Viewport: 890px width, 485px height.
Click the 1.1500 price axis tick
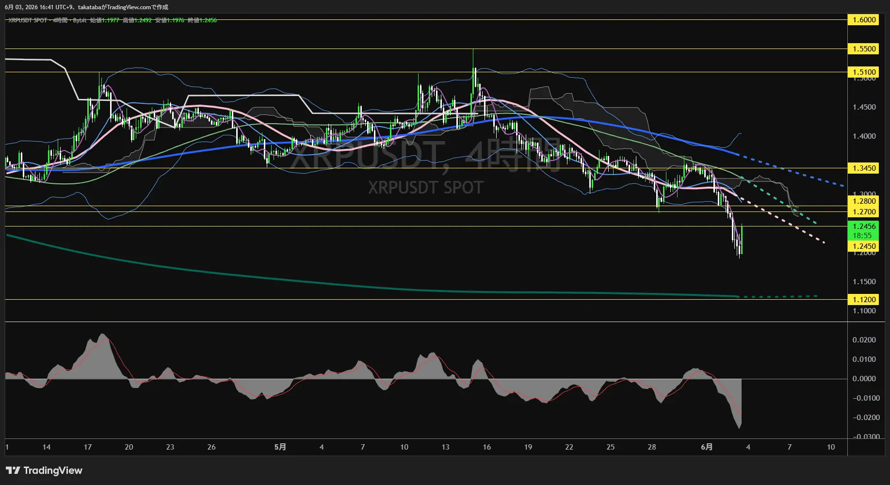(x=864, y=282)
